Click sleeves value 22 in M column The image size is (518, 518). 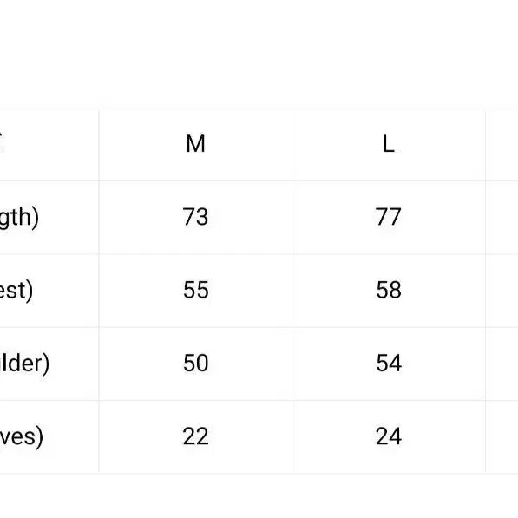[x=195, y=436]
